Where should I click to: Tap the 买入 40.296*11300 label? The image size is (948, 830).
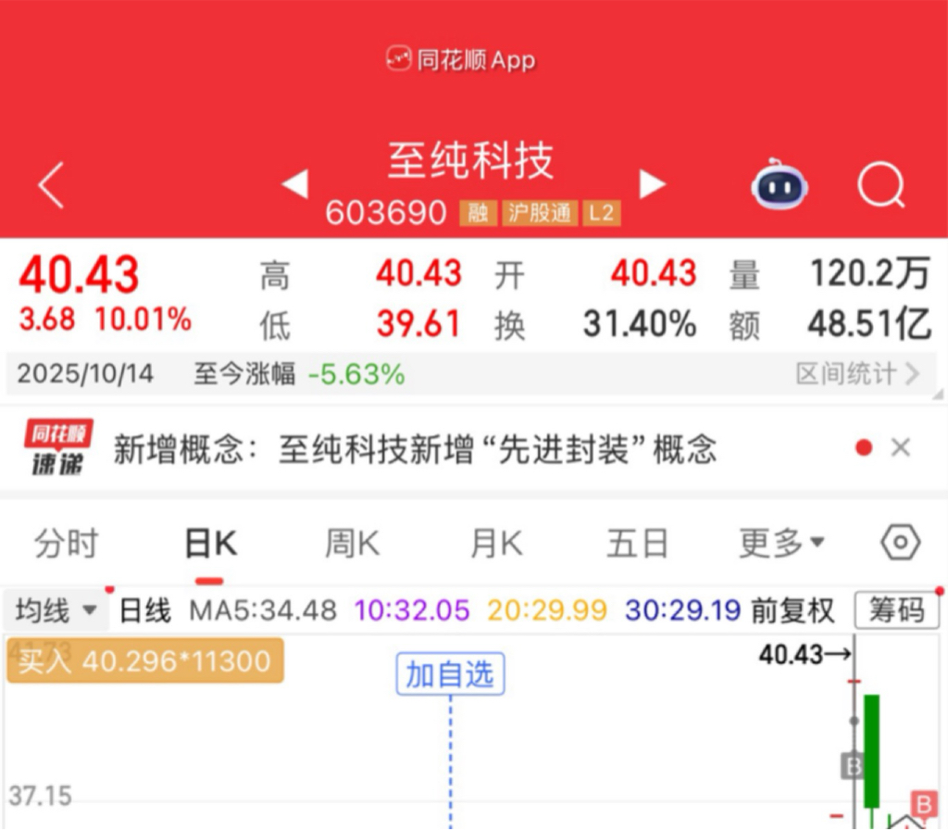[145, 660]
